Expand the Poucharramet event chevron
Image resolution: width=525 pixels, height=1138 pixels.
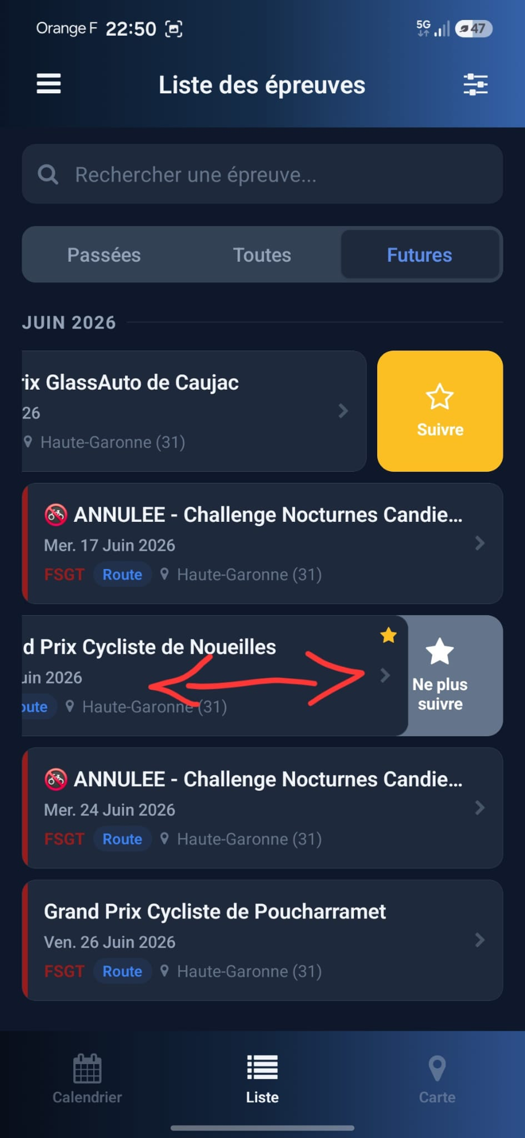pyautogui.click(x=479, y=940)
